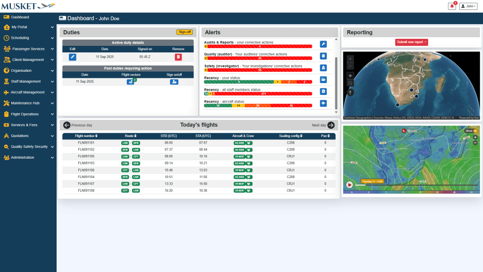483x272 pixels.
Task: Sort table by Flight number column
Action: click(86, 136)
